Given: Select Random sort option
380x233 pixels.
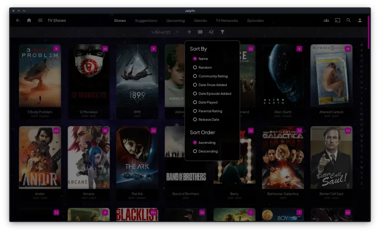Looking at the screenshot, I should click(x=203, y=67).
